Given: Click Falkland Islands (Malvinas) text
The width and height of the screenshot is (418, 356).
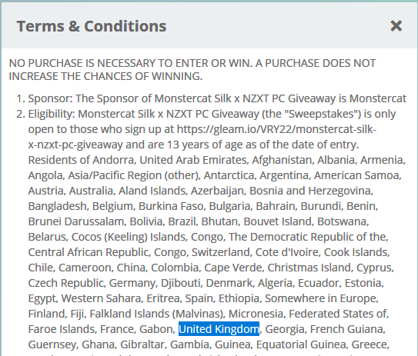Looking at the screenshot, I should pyautogui.click(x=155, y=314).
